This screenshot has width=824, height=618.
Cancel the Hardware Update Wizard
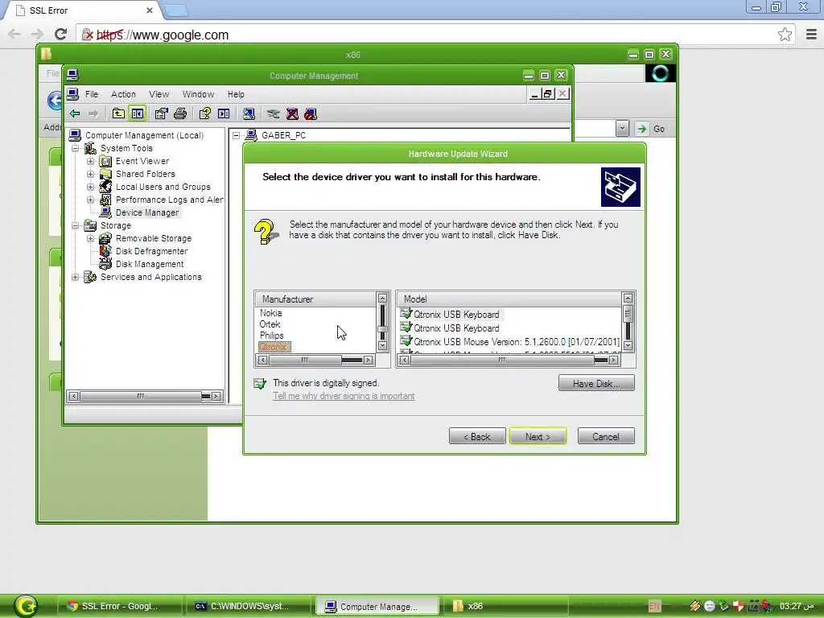click(x=606, y=436)
